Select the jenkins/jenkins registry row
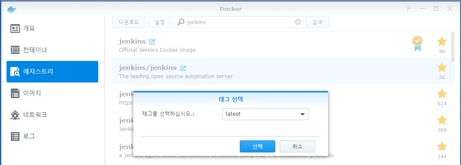 [x=281, y=71]
